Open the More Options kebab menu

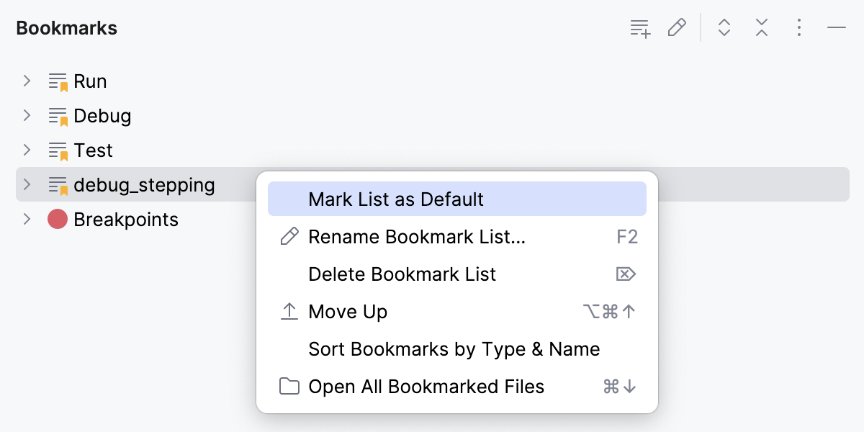point(798,27)
